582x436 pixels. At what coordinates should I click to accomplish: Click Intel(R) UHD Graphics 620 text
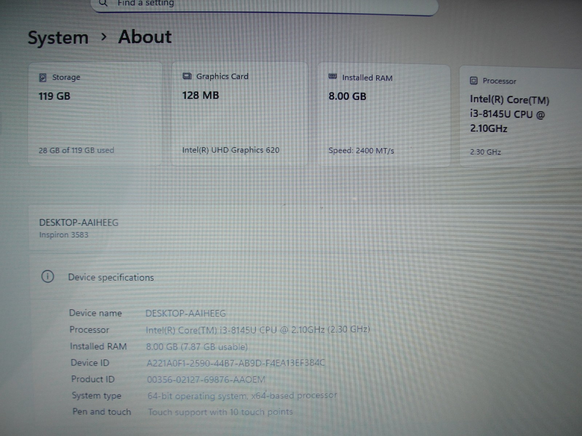tap(231, 150)
